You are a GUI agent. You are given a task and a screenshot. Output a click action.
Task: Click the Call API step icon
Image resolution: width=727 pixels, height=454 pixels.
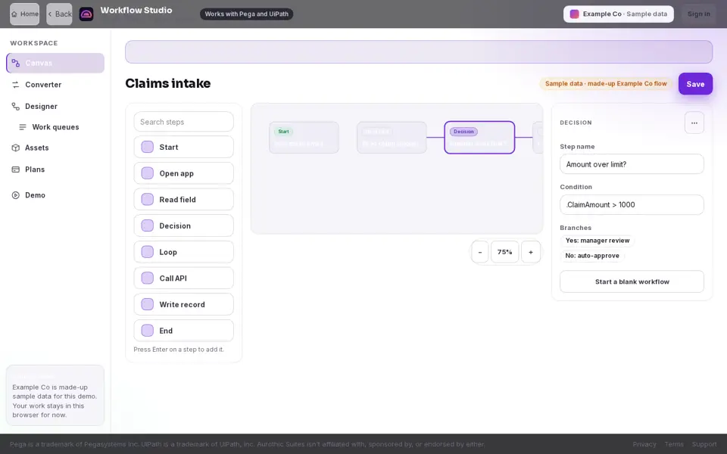coord(148,278)
